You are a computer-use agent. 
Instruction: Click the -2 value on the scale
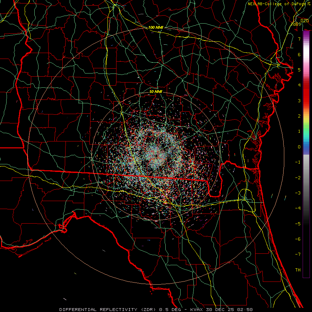pos(298,178)
